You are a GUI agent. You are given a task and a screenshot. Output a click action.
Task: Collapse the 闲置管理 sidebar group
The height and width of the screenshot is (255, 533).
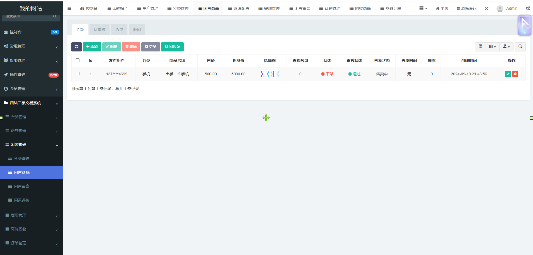[x=32, y=145]
